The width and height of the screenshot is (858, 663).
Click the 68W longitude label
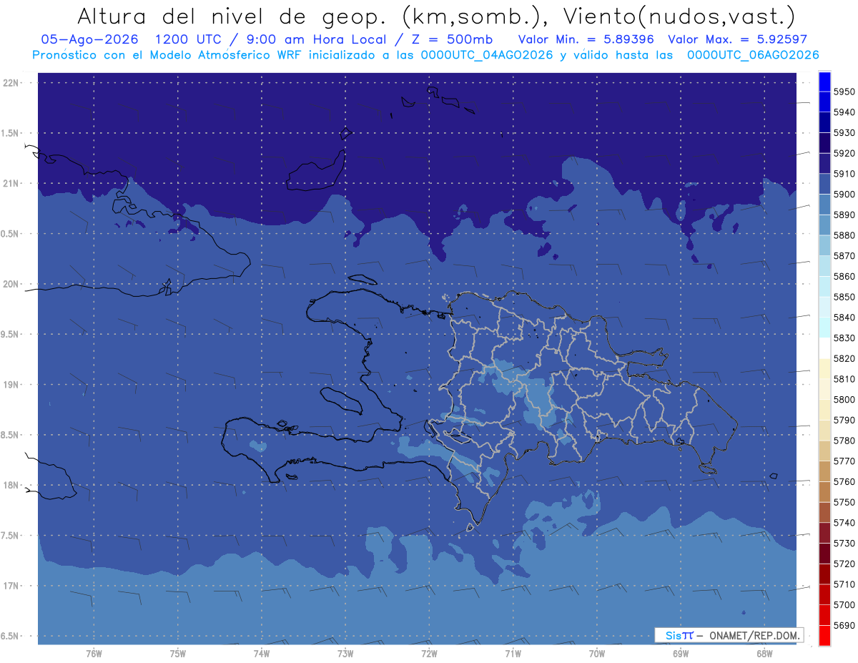click(764, 653)
